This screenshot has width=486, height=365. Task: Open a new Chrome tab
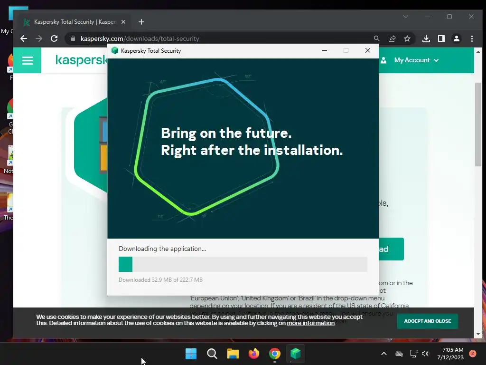click(x=141, y=22)
